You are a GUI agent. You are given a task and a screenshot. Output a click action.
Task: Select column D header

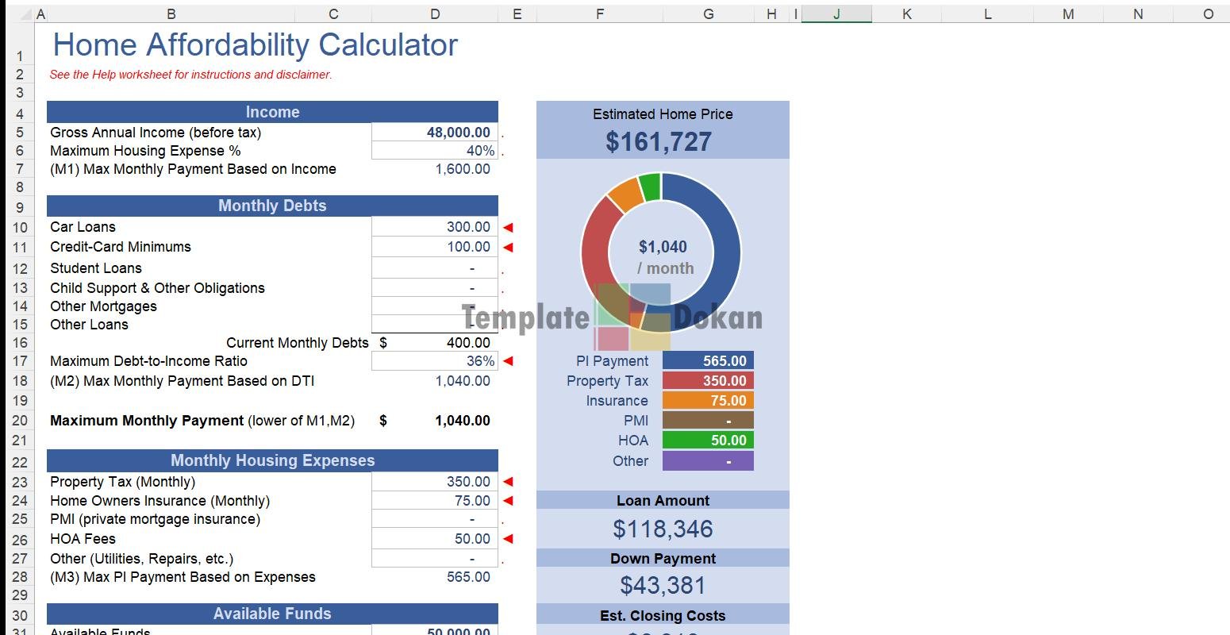click(434, 13)
